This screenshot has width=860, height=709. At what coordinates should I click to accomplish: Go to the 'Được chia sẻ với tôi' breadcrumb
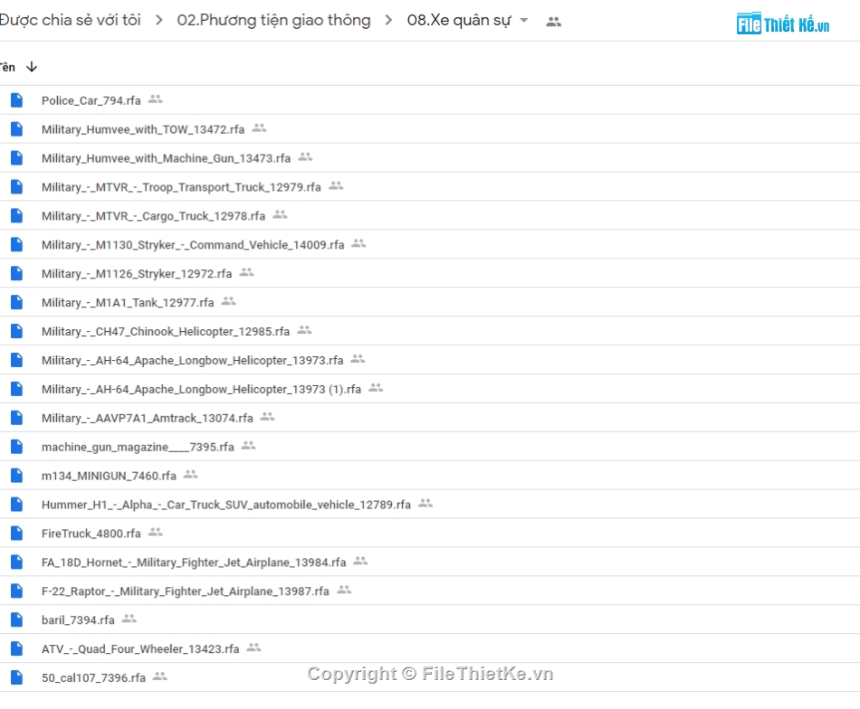click(x=71, y=20)
